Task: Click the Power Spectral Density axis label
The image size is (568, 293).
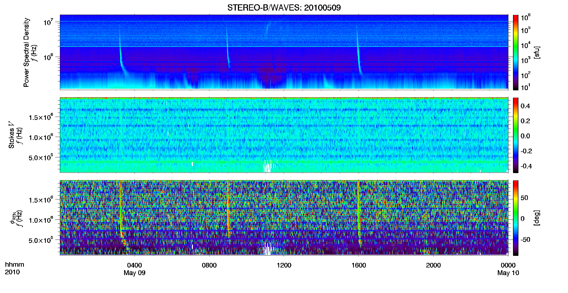Action: (26, 52)
